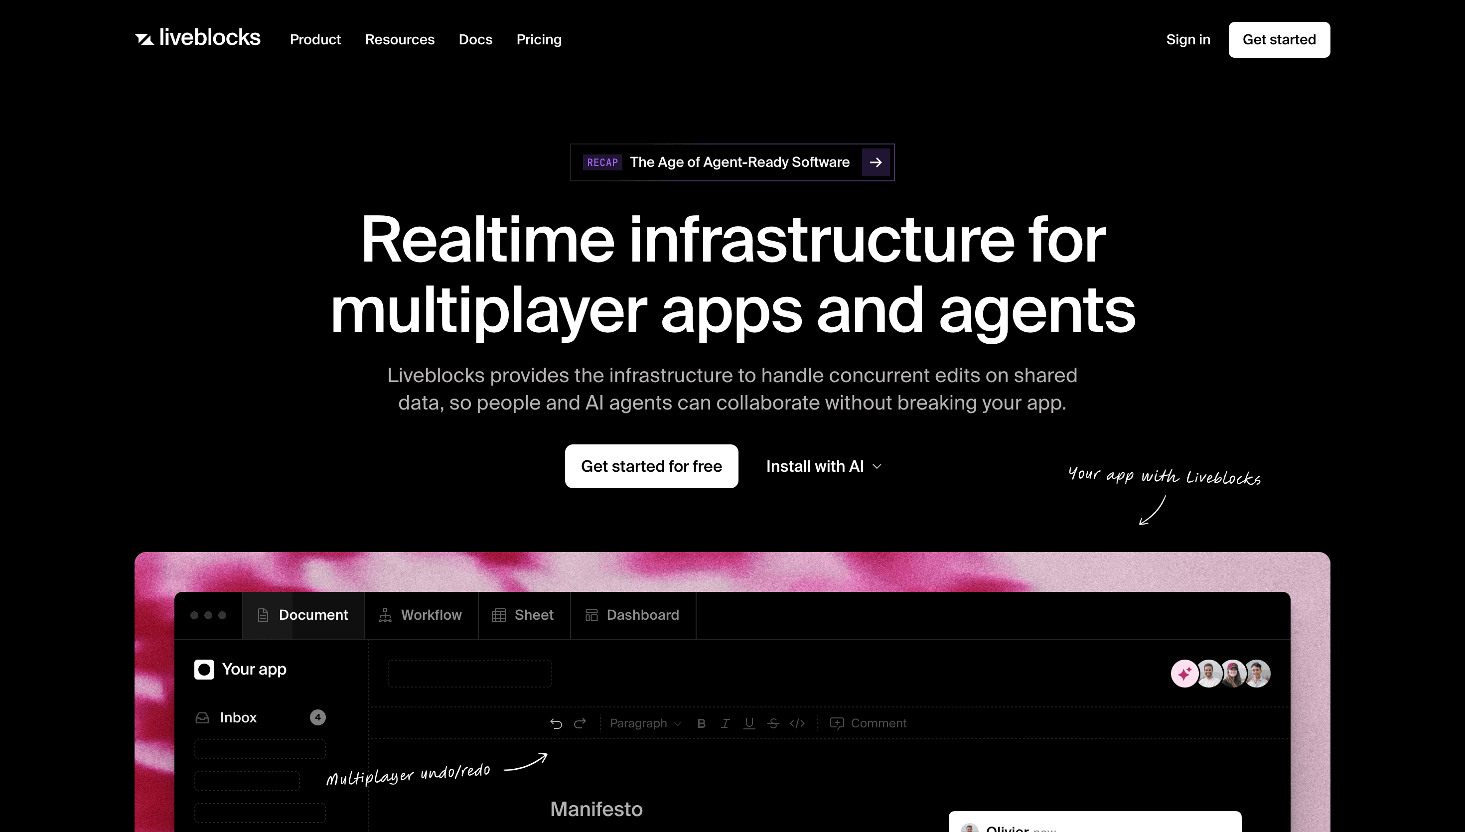Click the Inbox tray icon
The height and width of the screenshot is (832, 1465).
[x=202, y=718]
